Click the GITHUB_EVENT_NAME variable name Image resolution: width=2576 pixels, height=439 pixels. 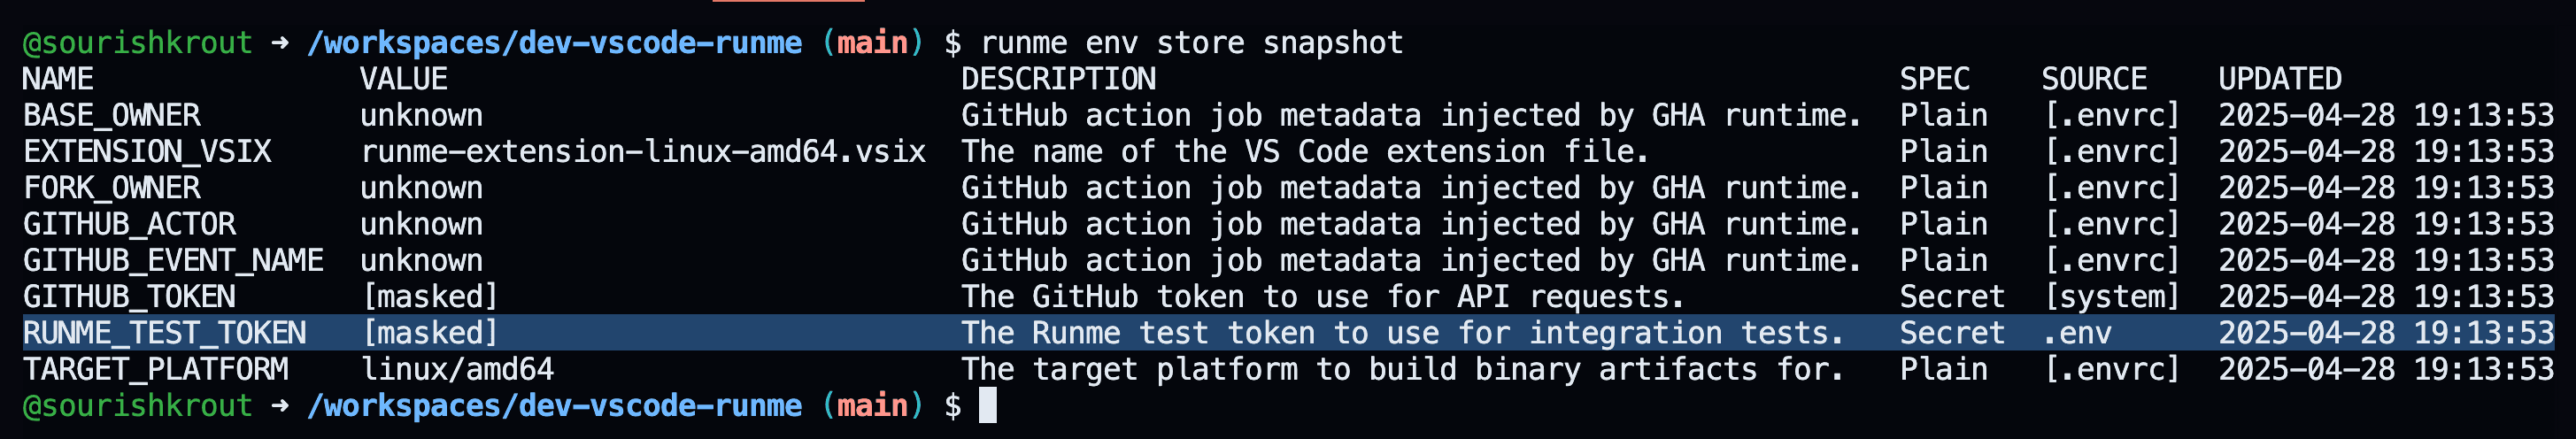(x=173, y=261)
